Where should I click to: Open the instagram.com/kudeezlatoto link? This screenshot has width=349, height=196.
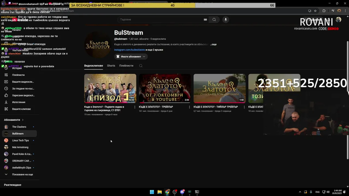click(129, 50)
